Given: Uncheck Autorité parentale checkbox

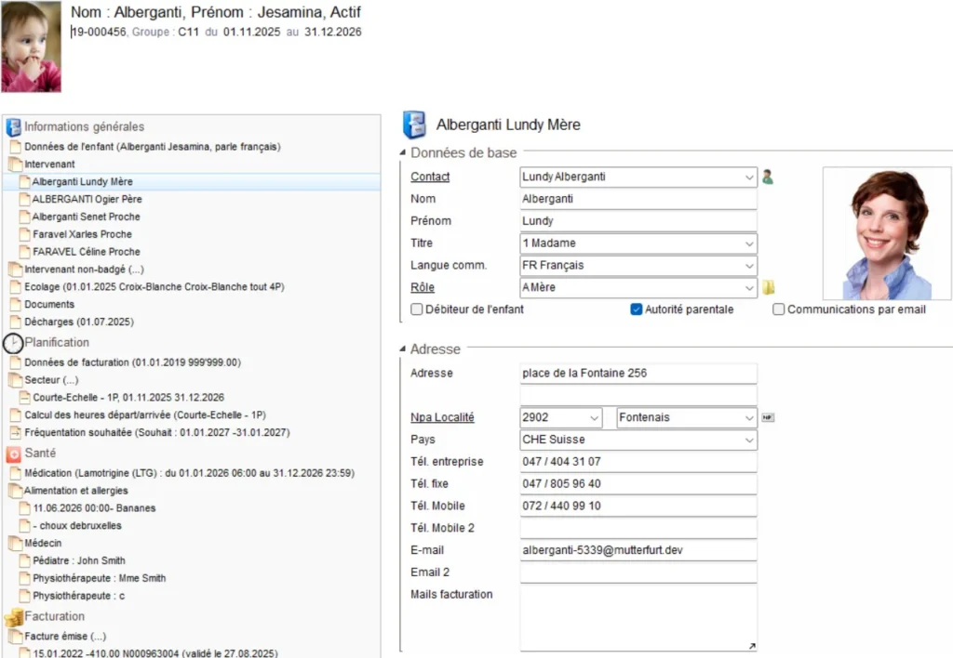Looking at the screenshot, I should tap(637, 309).
